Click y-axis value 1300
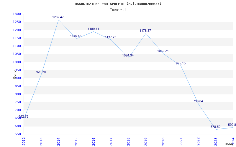This screenshot has width=236, height=147. [17, 14]
